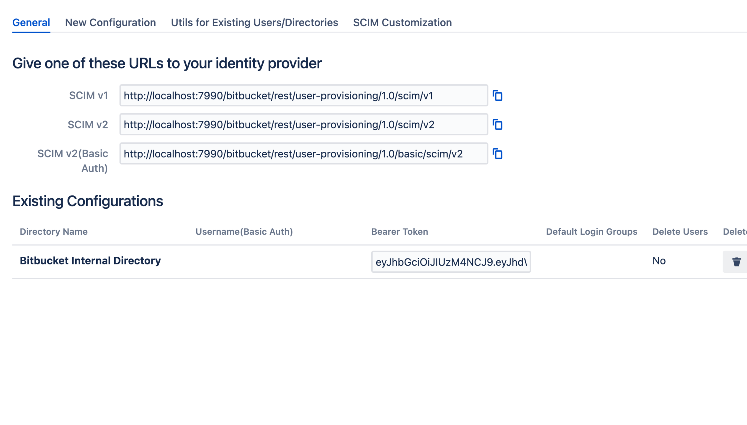Click the Bearer Token field
This screenshot has height=425, width=747.
click(451, 262)
